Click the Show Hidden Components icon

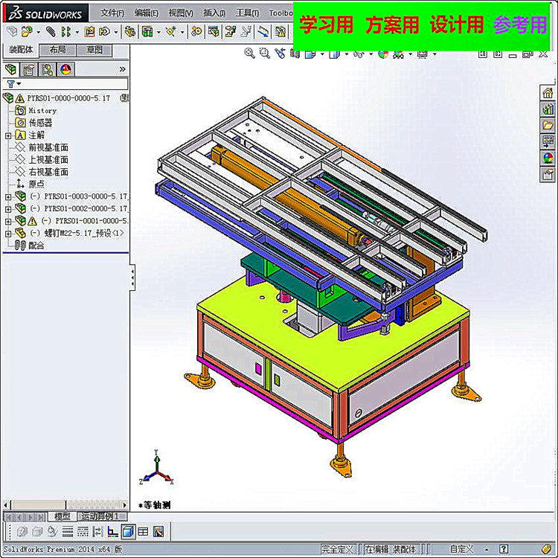pos(129,32)
